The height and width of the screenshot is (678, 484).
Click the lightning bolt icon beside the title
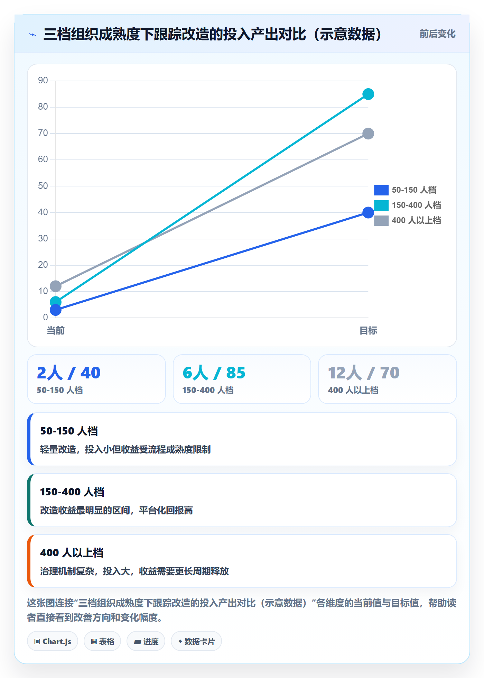pos(33,35)
